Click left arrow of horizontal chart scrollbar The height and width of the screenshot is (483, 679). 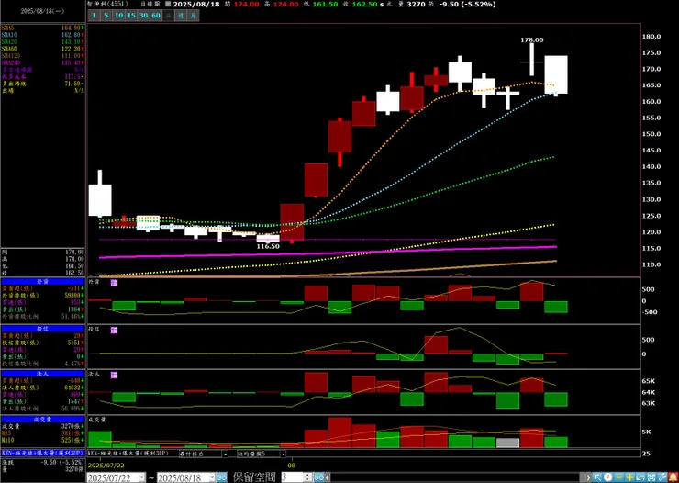pyautogui.click(x=328, y=477)
